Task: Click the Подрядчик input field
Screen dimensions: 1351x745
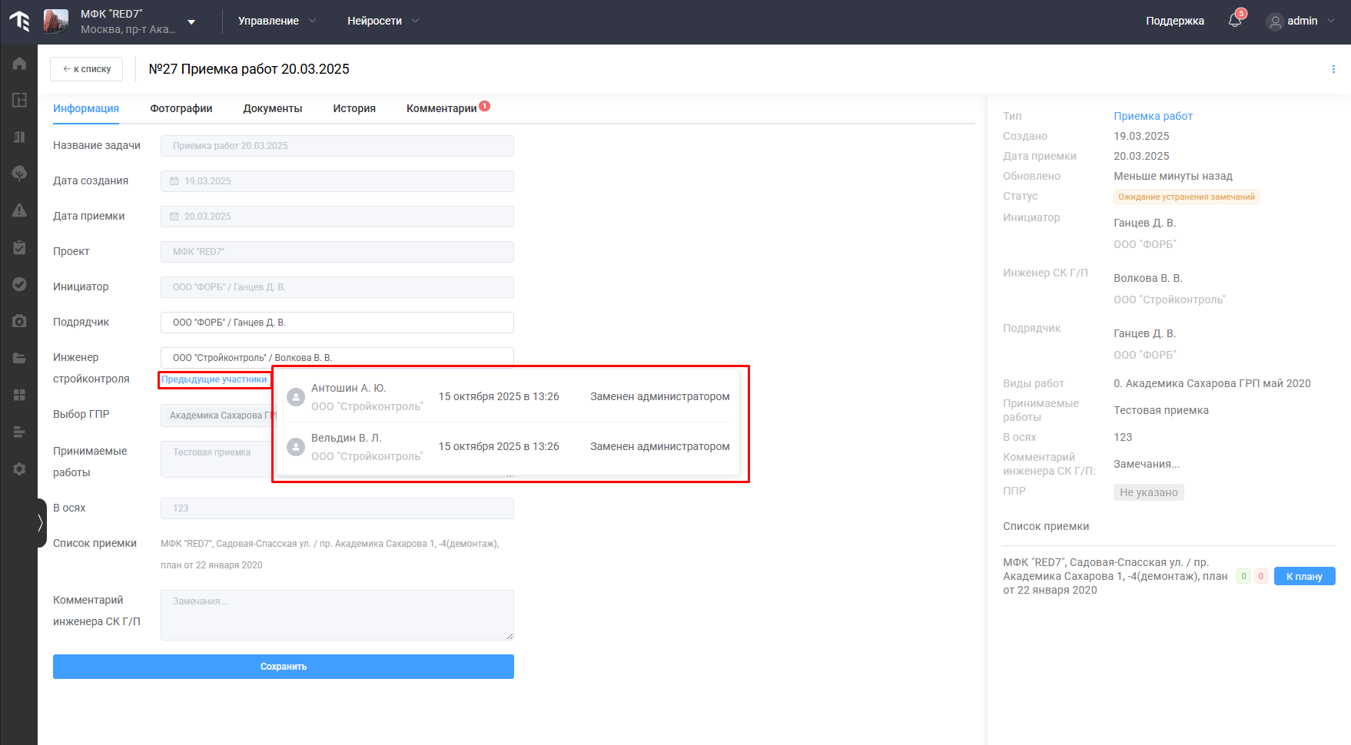Action: point(337,323)
